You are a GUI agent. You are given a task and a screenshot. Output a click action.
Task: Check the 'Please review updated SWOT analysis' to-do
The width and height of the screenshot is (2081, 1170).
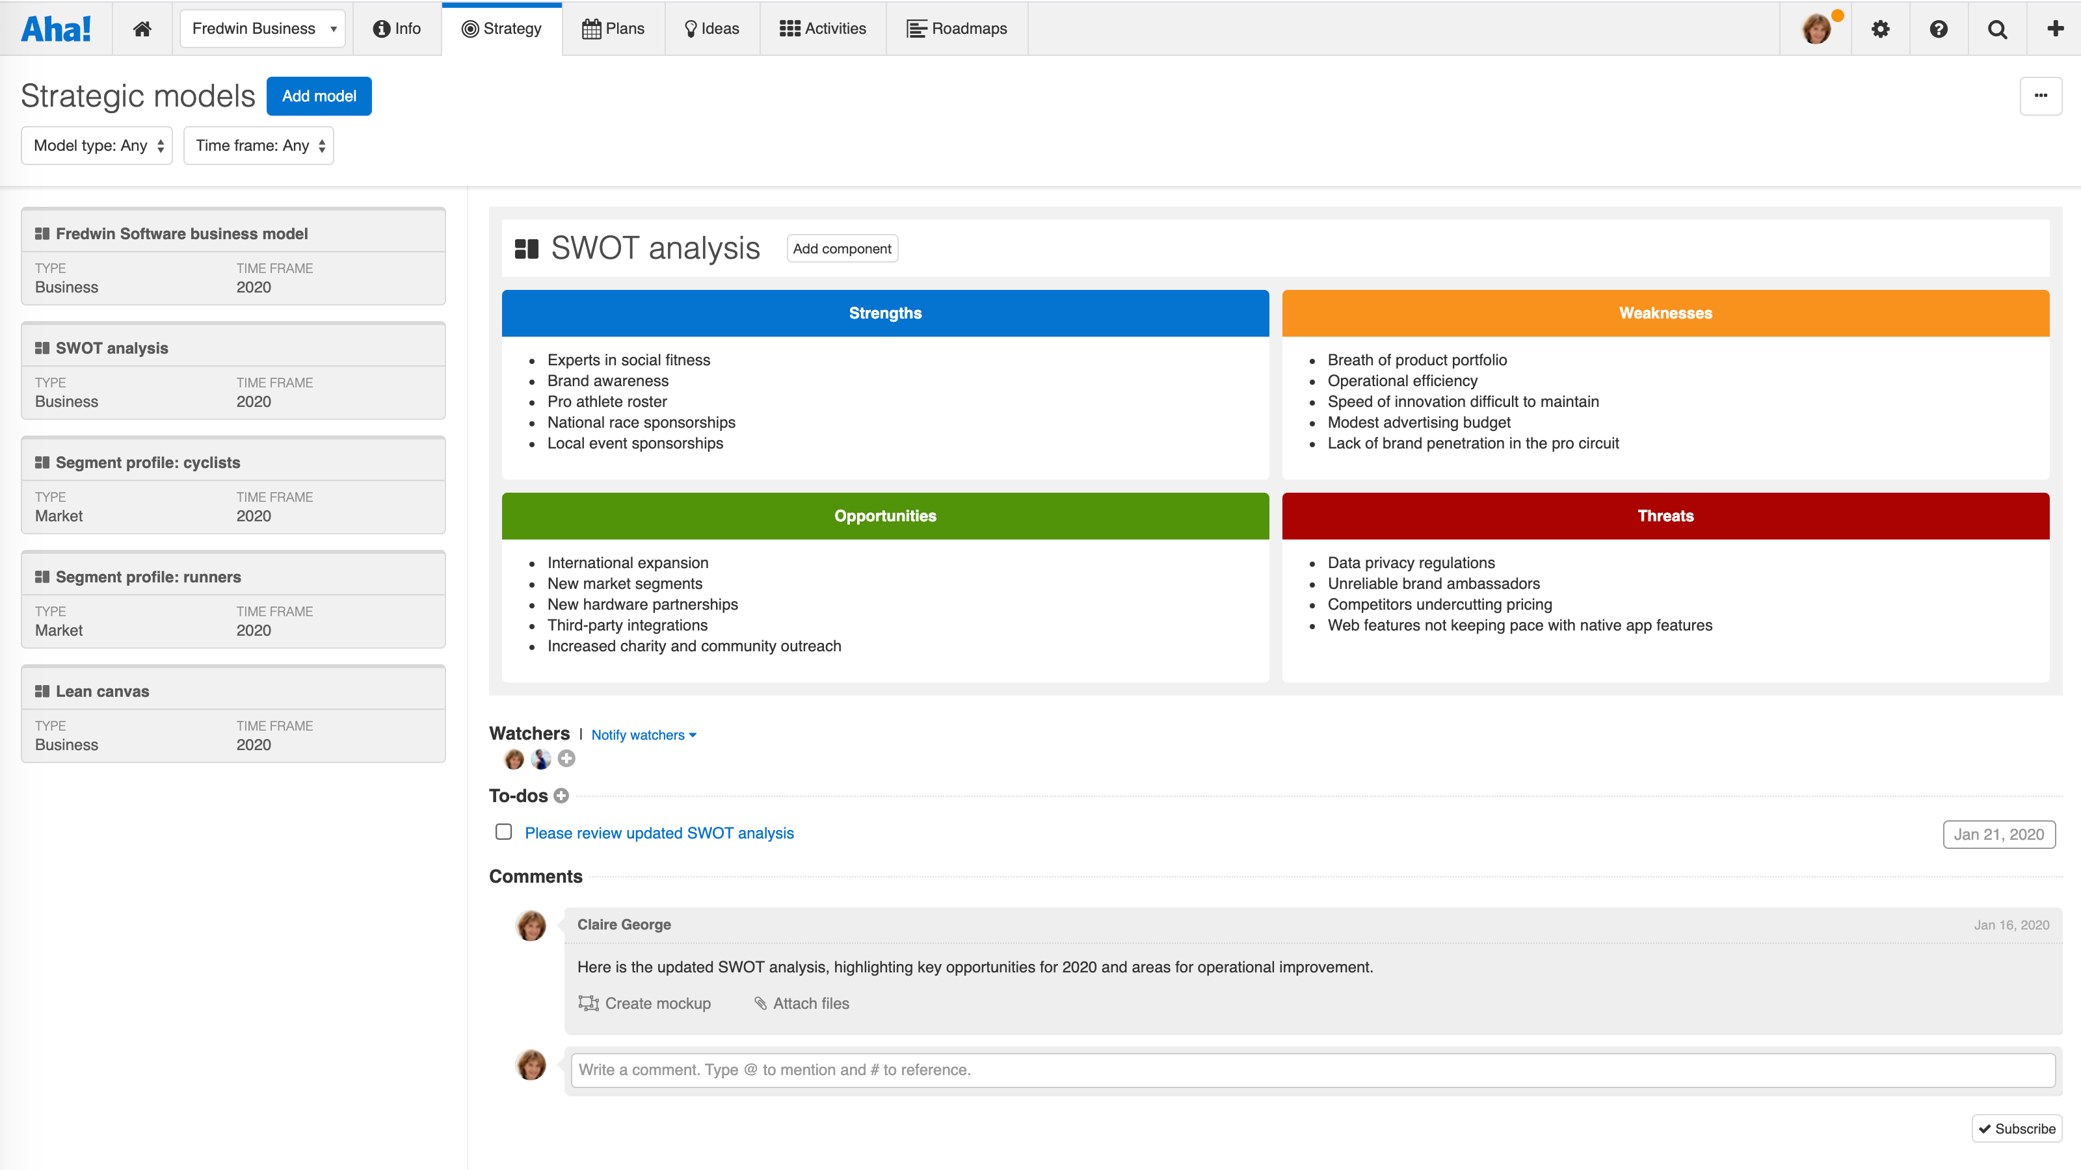pyautogui.click(x=503, y=832)
